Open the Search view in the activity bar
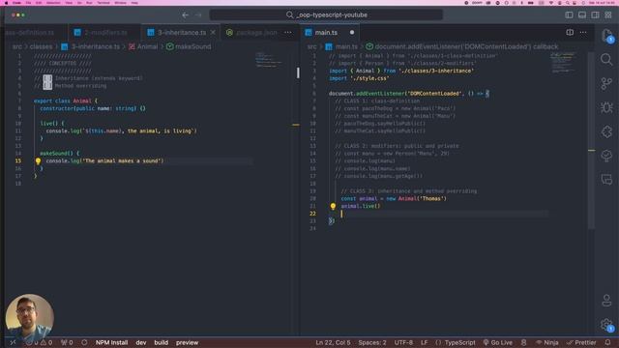 (x=606, y=60)
